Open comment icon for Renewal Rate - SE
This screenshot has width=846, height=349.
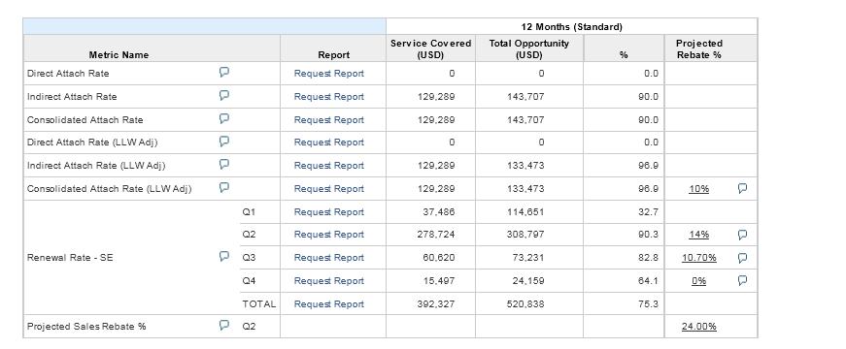pyautogui.click(x=224, y=256)
